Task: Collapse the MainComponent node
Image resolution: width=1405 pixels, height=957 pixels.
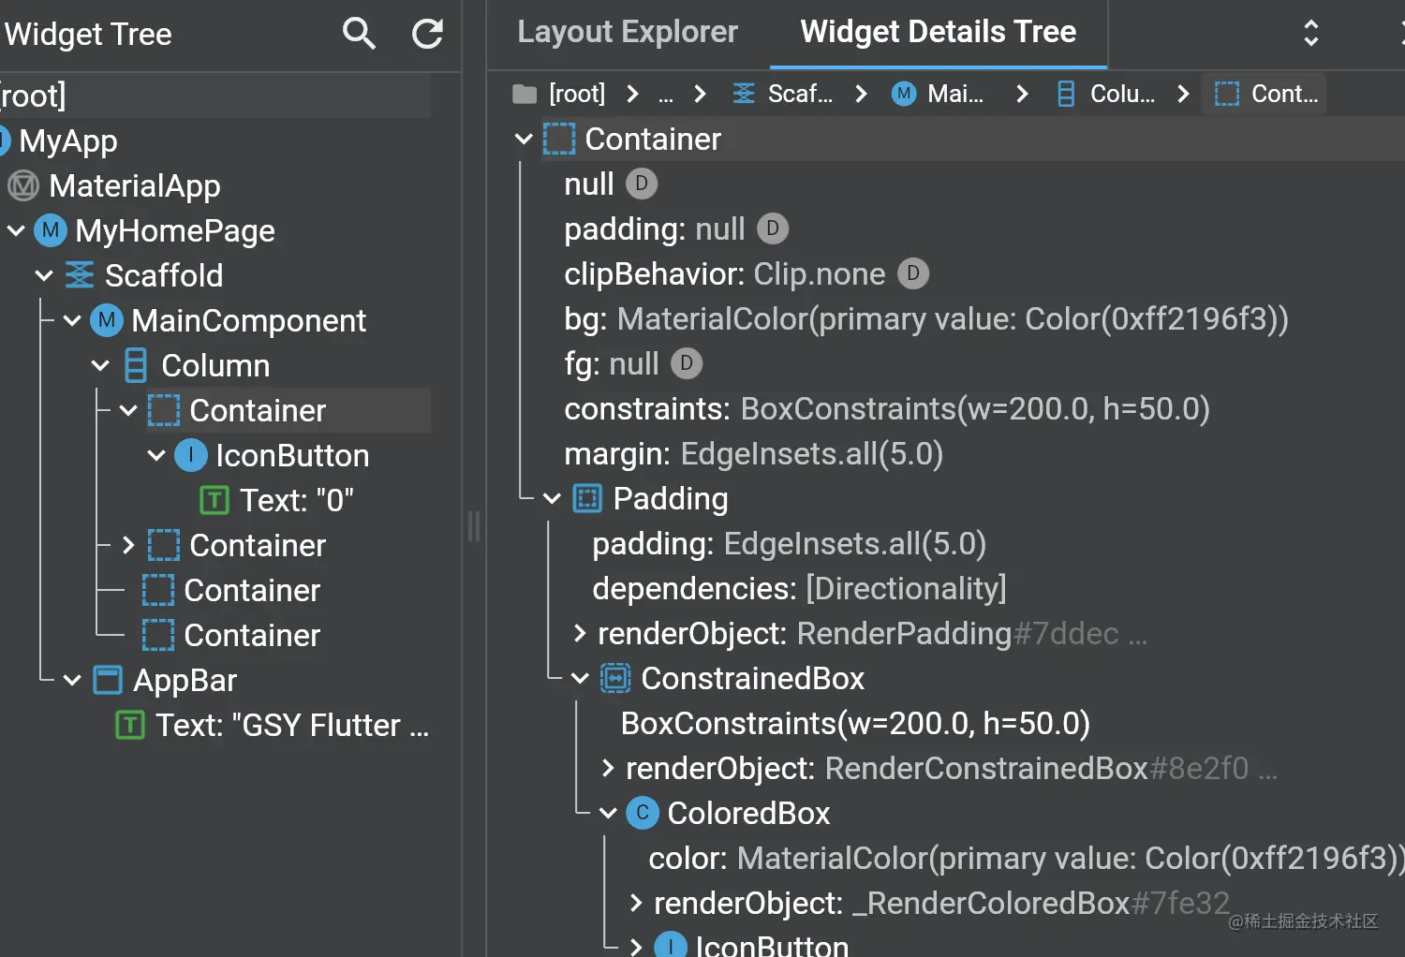Action: tap(72, 320)
